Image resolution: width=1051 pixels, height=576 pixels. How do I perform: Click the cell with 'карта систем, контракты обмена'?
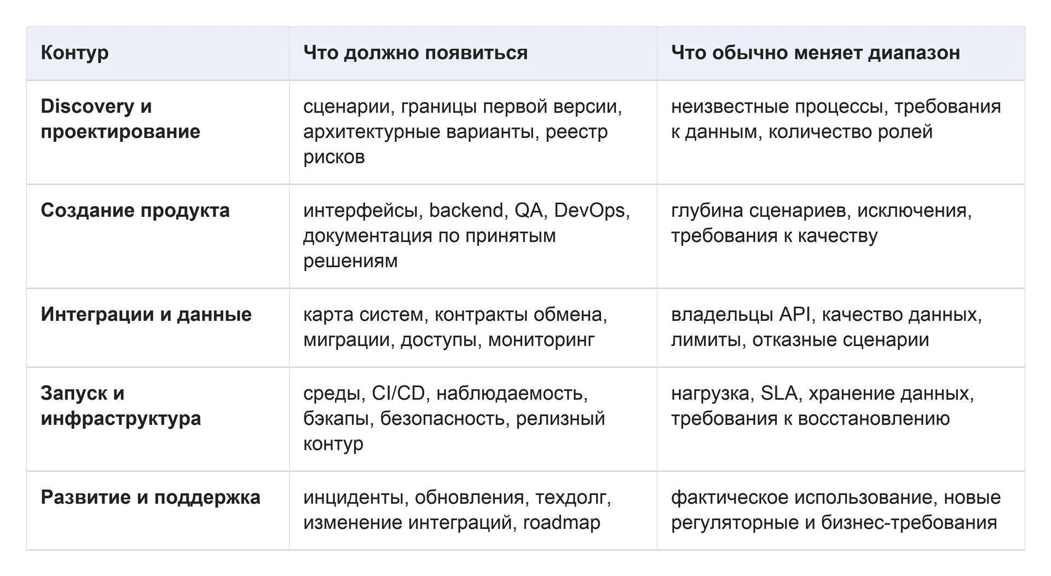[473, 327]
